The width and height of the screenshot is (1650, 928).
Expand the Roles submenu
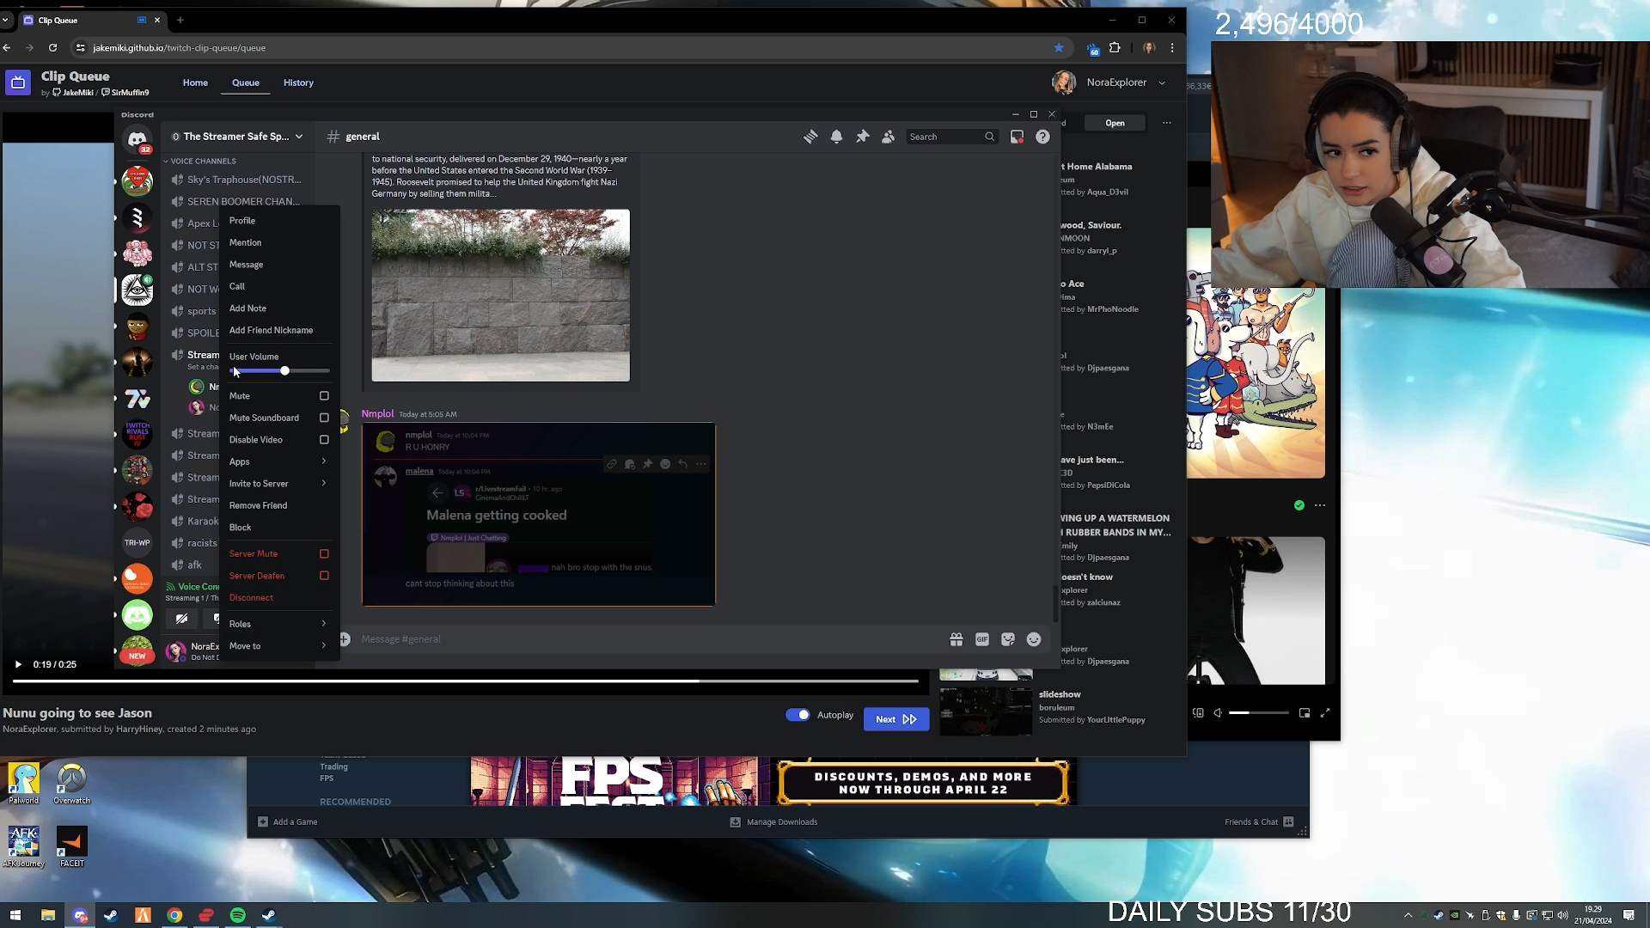278,624
